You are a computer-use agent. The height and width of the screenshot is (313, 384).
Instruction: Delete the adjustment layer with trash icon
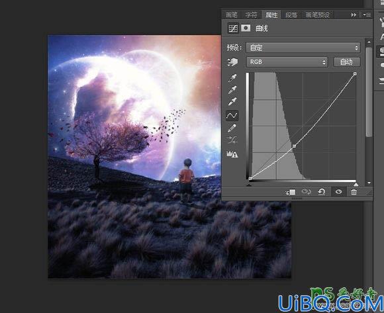coord(354,192)
